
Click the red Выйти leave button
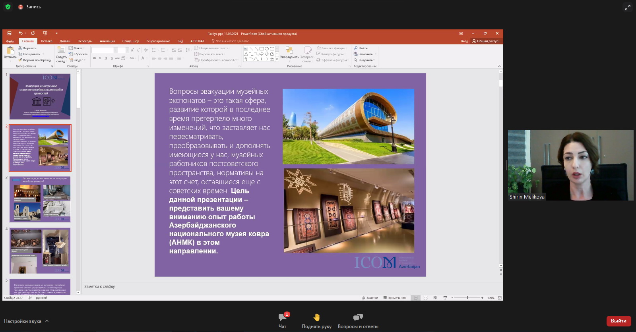click(618, 321)
